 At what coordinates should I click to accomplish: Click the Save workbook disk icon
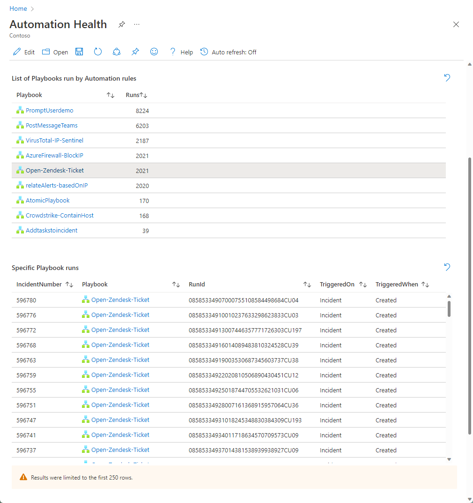79,52
